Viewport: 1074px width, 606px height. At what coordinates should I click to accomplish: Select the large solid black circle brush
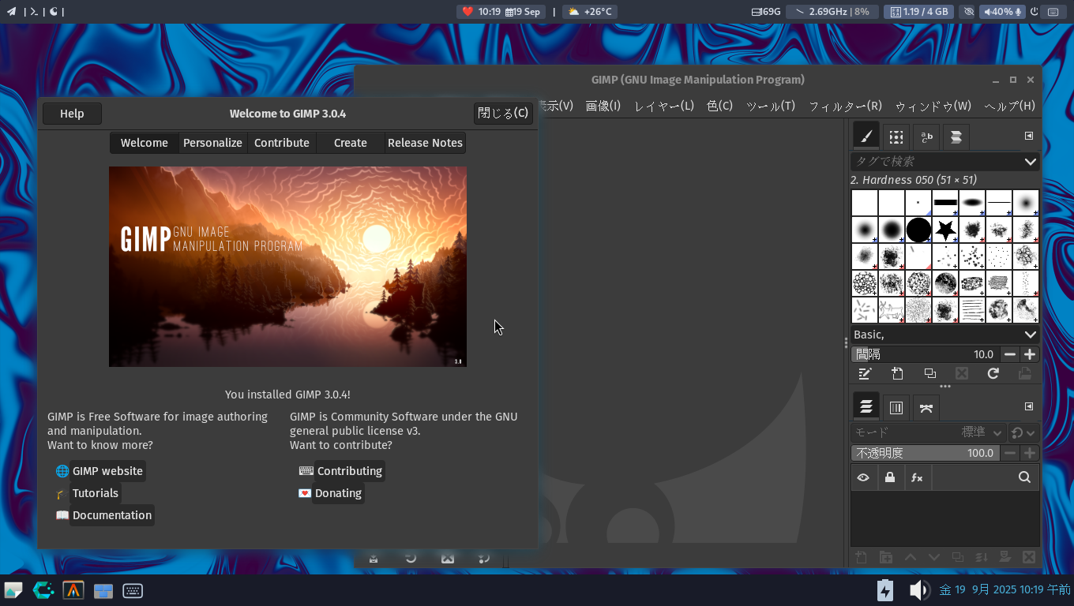(918, 230)
